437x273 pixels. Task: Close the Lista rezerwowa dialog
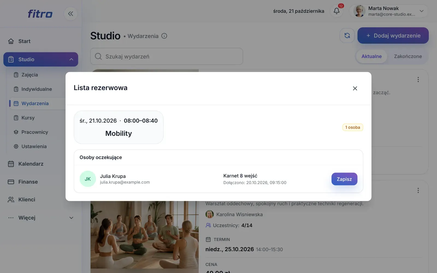coord(355,88)
